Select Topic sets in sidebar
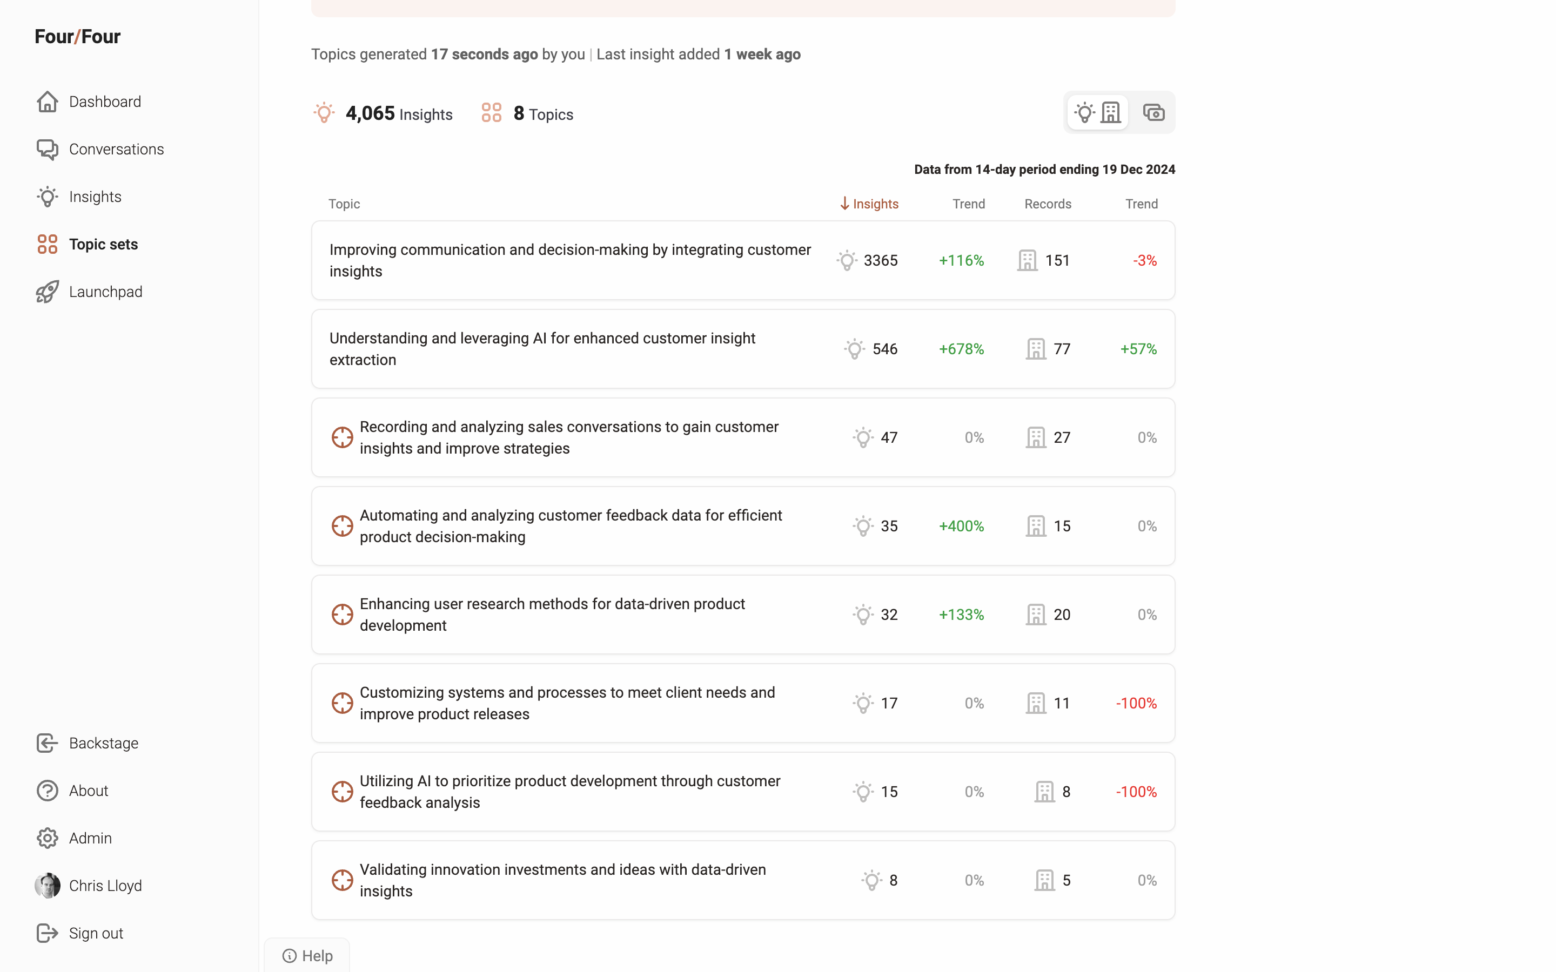 pos(103,244)
